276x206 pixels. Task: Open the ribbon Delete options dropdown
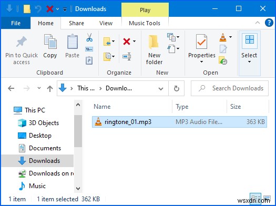point(134,42)
